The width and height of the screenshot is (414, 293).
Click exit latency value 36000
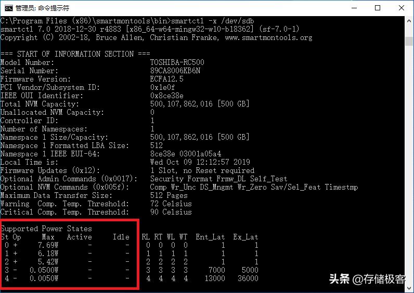[x=248, y=278]
